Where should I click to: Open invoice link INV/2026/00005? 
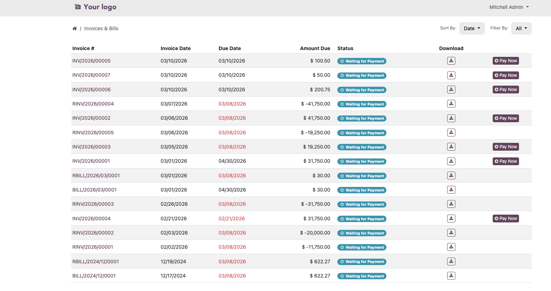tap(91, 61)
